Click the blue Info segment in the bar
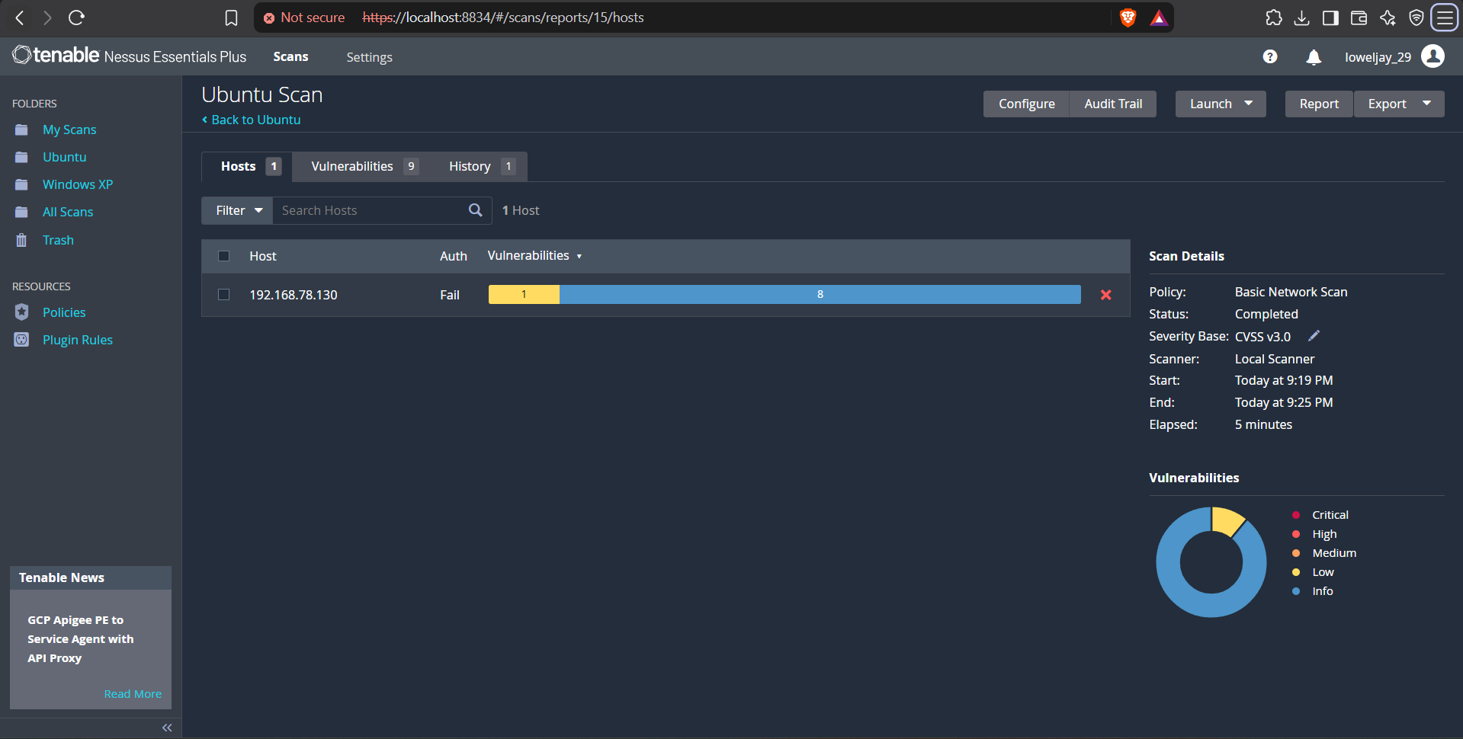Viewport: 1463px width, 739px height. point(820,294)
